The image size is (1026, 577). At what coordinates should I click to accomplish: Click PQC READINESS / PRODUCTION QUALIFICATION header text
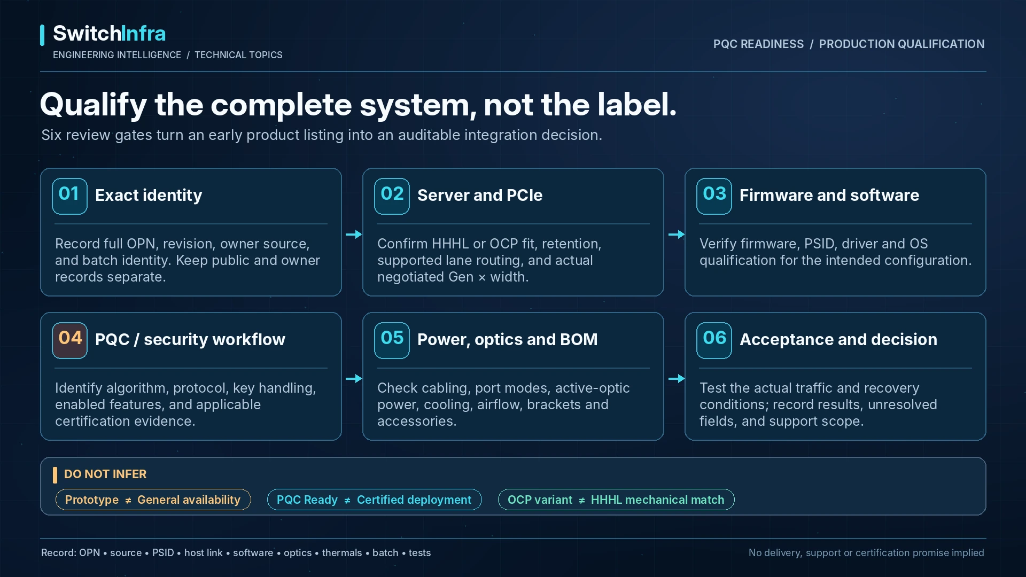point(849,44)
